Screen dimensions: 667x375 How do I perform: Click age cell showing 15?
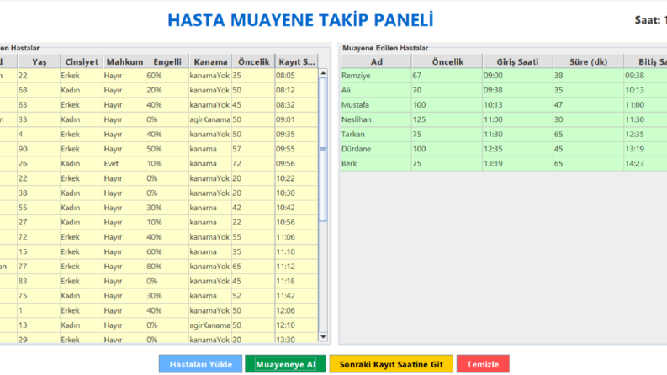pyautogui.click(x=39, y=251)
